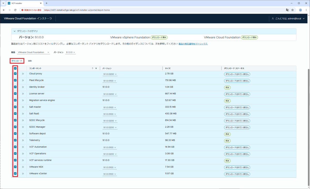Uncheck the Fleet lifecycle checkbox
The image size is (310, 189).
(x=15, y=80)
